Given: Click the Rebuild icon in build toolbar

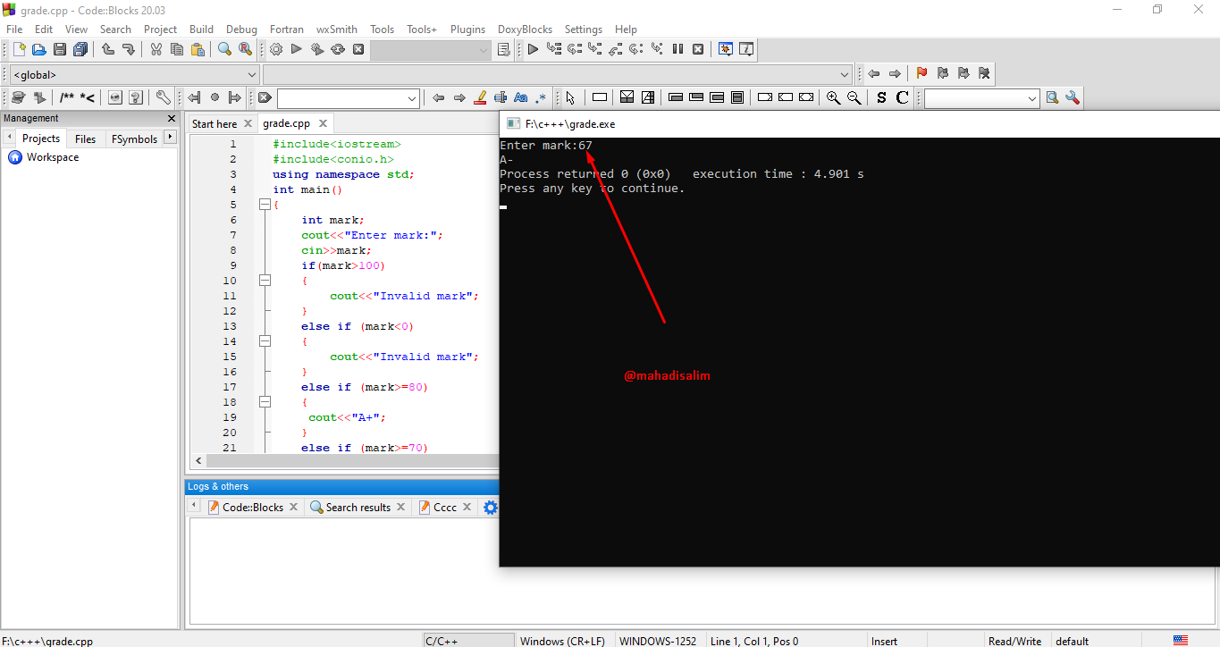Looking at the screenshot, I should [x=338, y=50].
